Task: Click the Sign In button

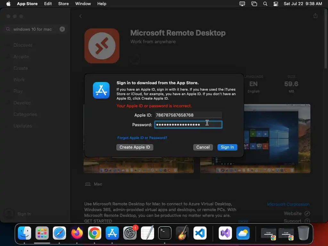Action: 227,147
